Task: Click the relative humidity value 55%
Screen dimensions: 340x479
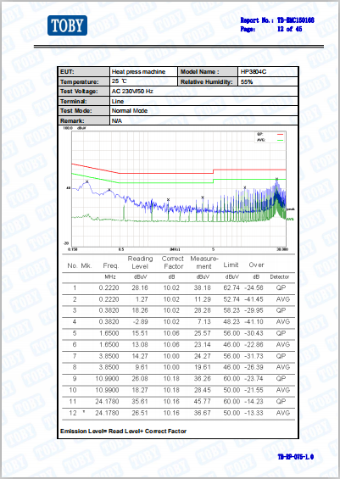Action: [247, 82]
